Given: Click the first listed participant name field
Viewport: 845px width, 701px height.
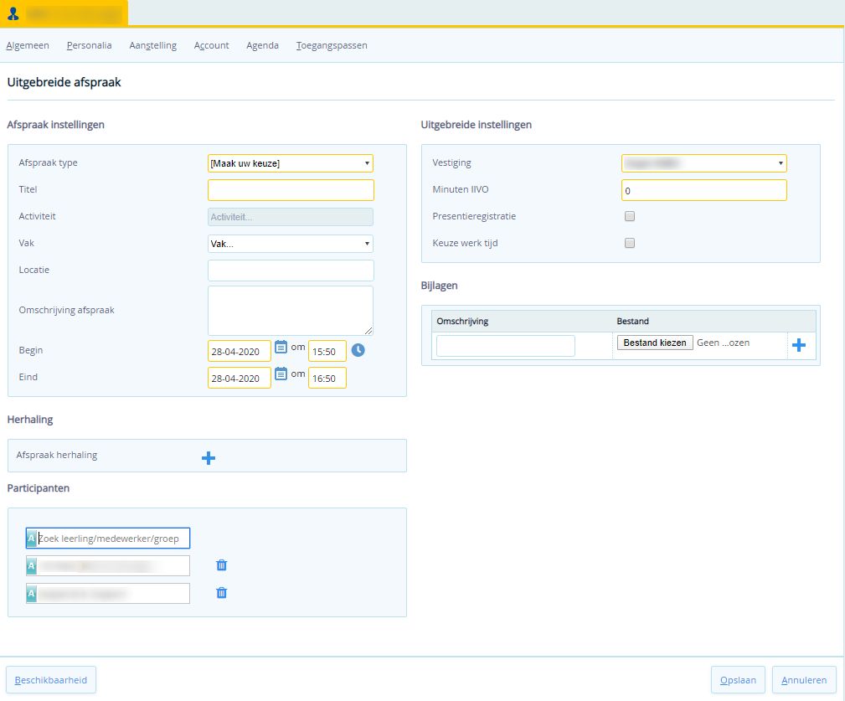Looking at the screenshot, I should (x=108, y=566).
